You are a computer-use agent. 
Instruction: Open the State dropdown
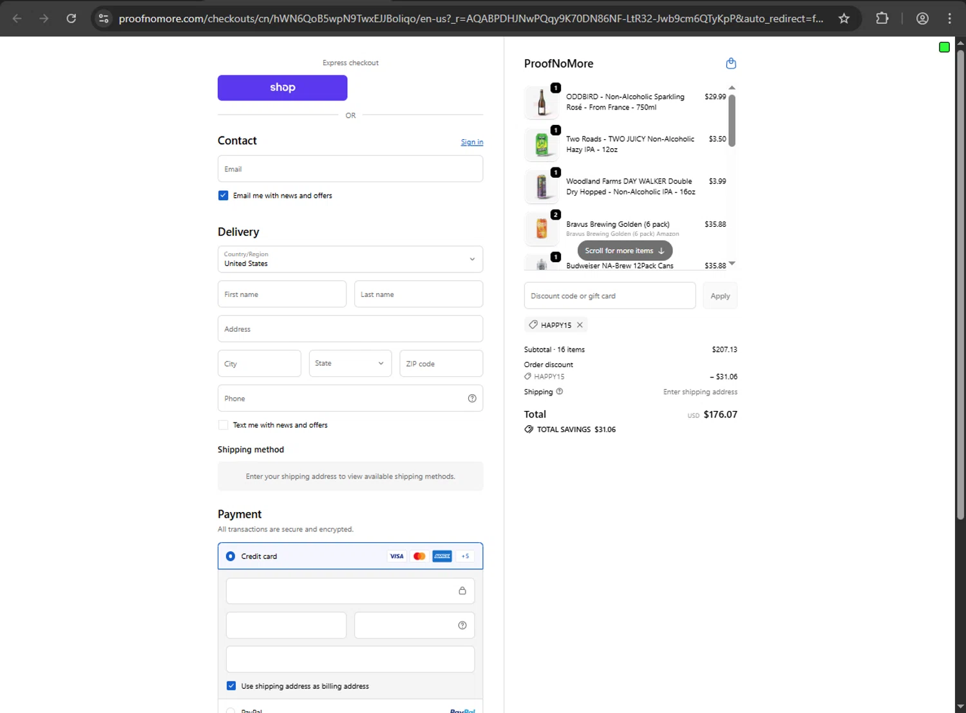click(x=350, y=363)
